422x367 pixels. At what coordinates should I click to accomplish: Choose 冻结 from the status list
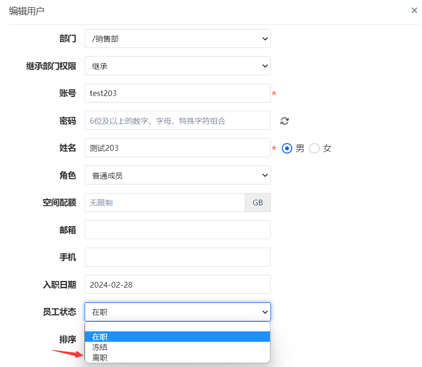pos(177,347)
